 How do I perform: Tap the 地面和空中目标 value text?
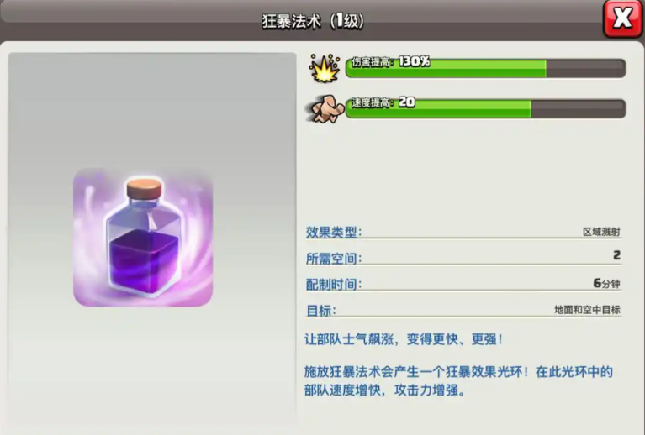coord(588,310)
